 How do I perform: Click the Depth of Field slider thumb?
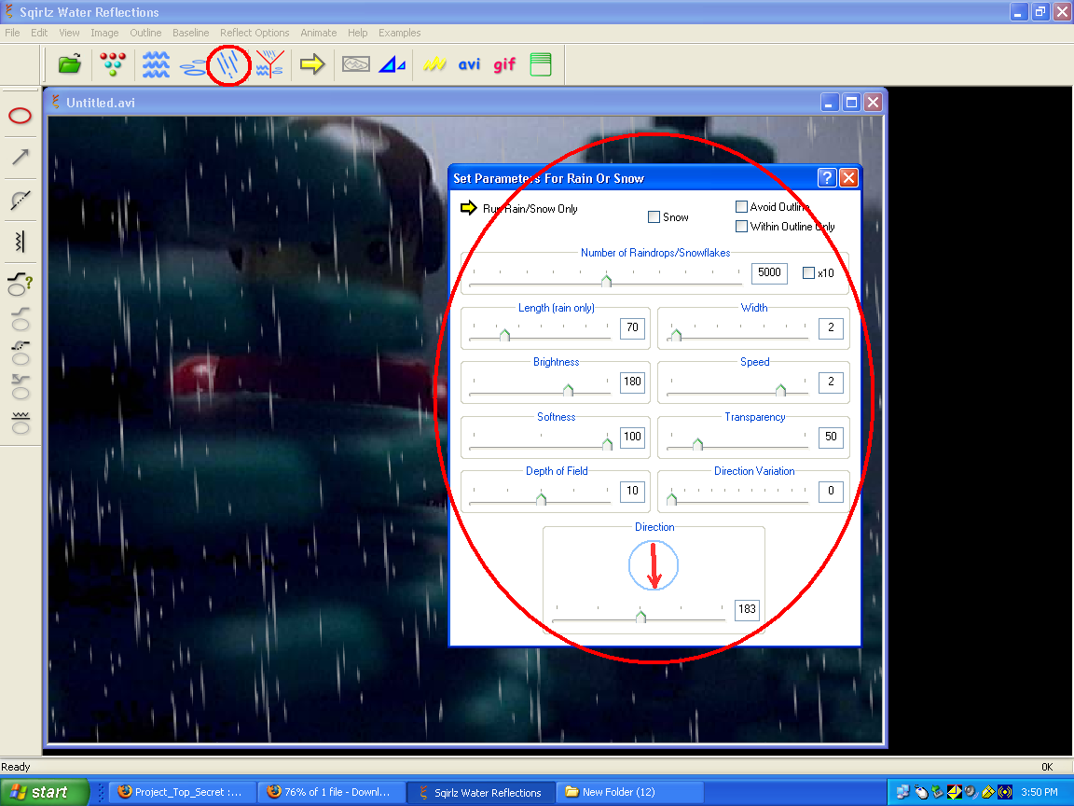coord(541,498)
